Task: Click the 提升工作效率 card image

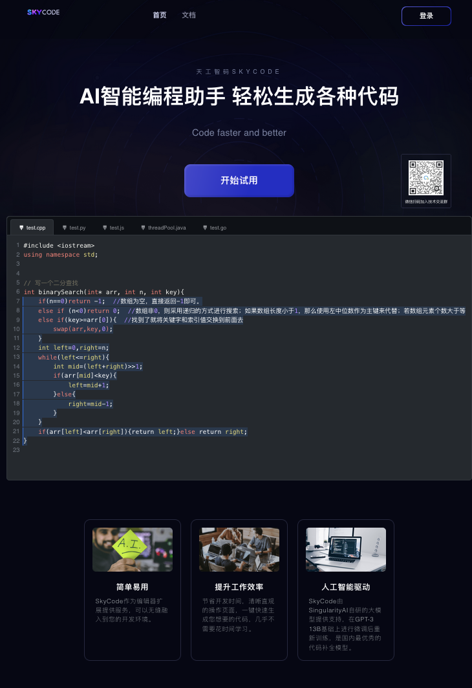Action: [239, 550]
